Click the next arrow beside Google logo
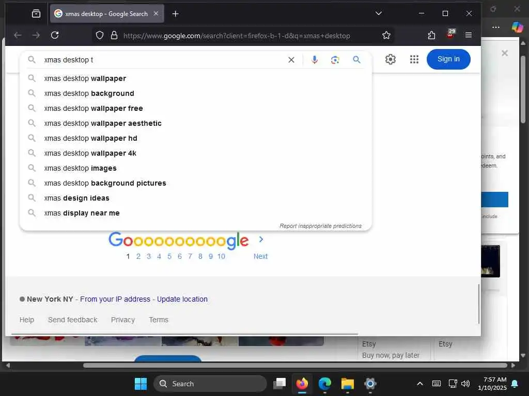Viewport: 529px width, 396px height. (x=261, y=239)
